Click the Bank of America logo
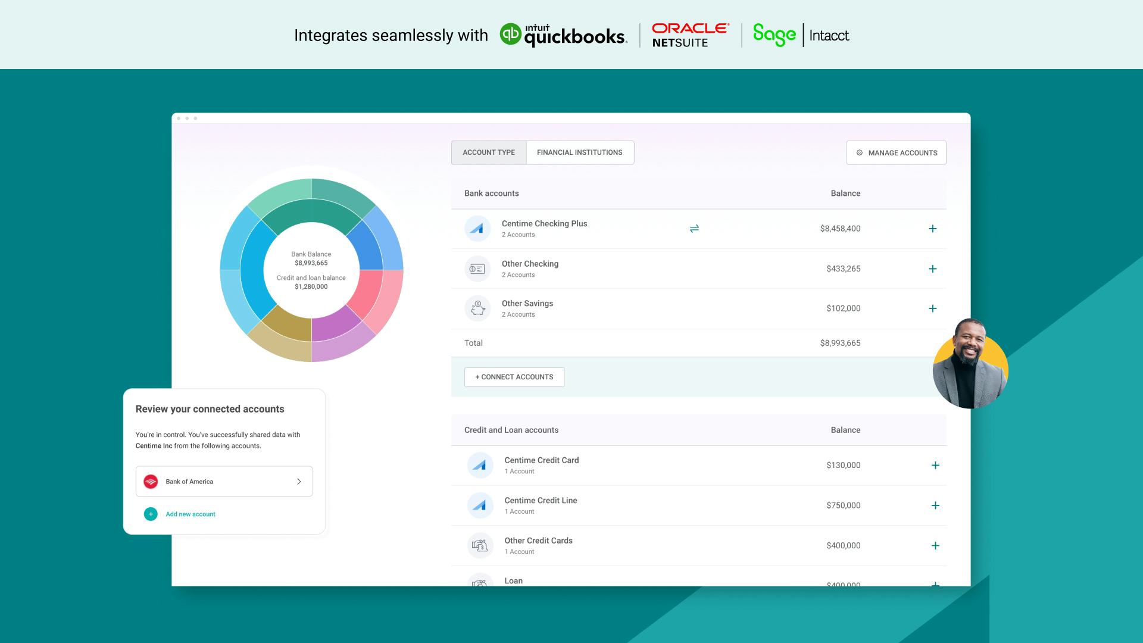The height and width of the screenshot is (643, 1143). tap(151, 482)
